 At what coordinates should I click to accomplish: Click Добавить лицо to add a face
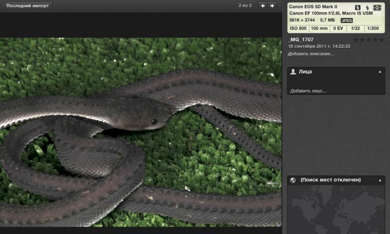(308, 91)
